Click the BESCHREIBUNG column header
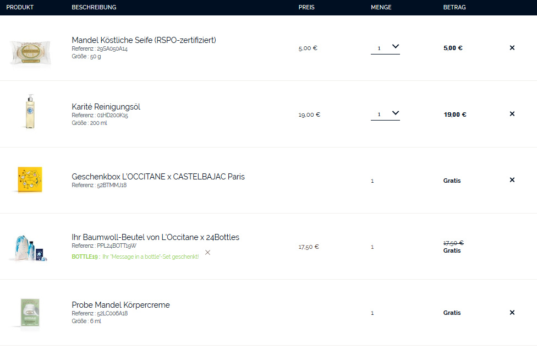Image resolution: width=537 pixels, height=360 pixels. tap(94, 7)
